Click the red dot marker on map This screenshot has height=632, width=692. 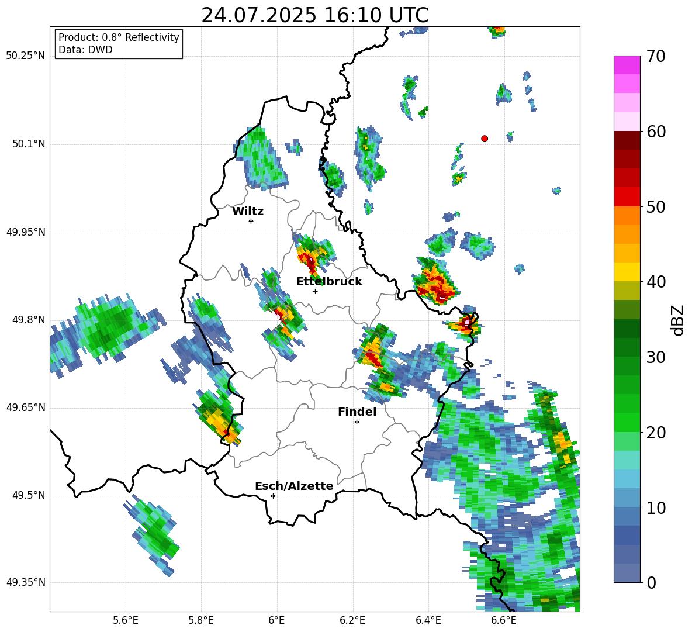484,139
